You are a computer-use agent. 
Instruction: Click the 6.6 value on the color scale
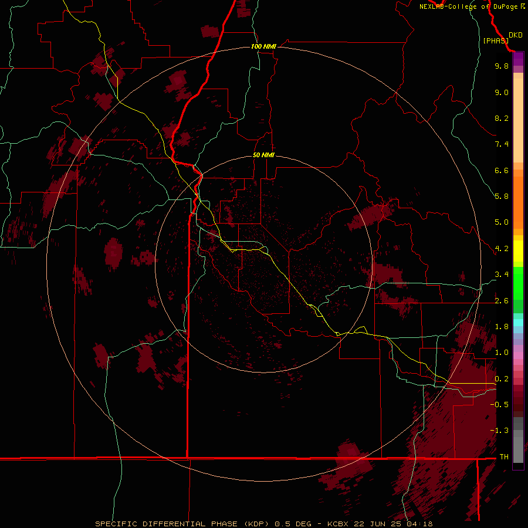point(502,170)
